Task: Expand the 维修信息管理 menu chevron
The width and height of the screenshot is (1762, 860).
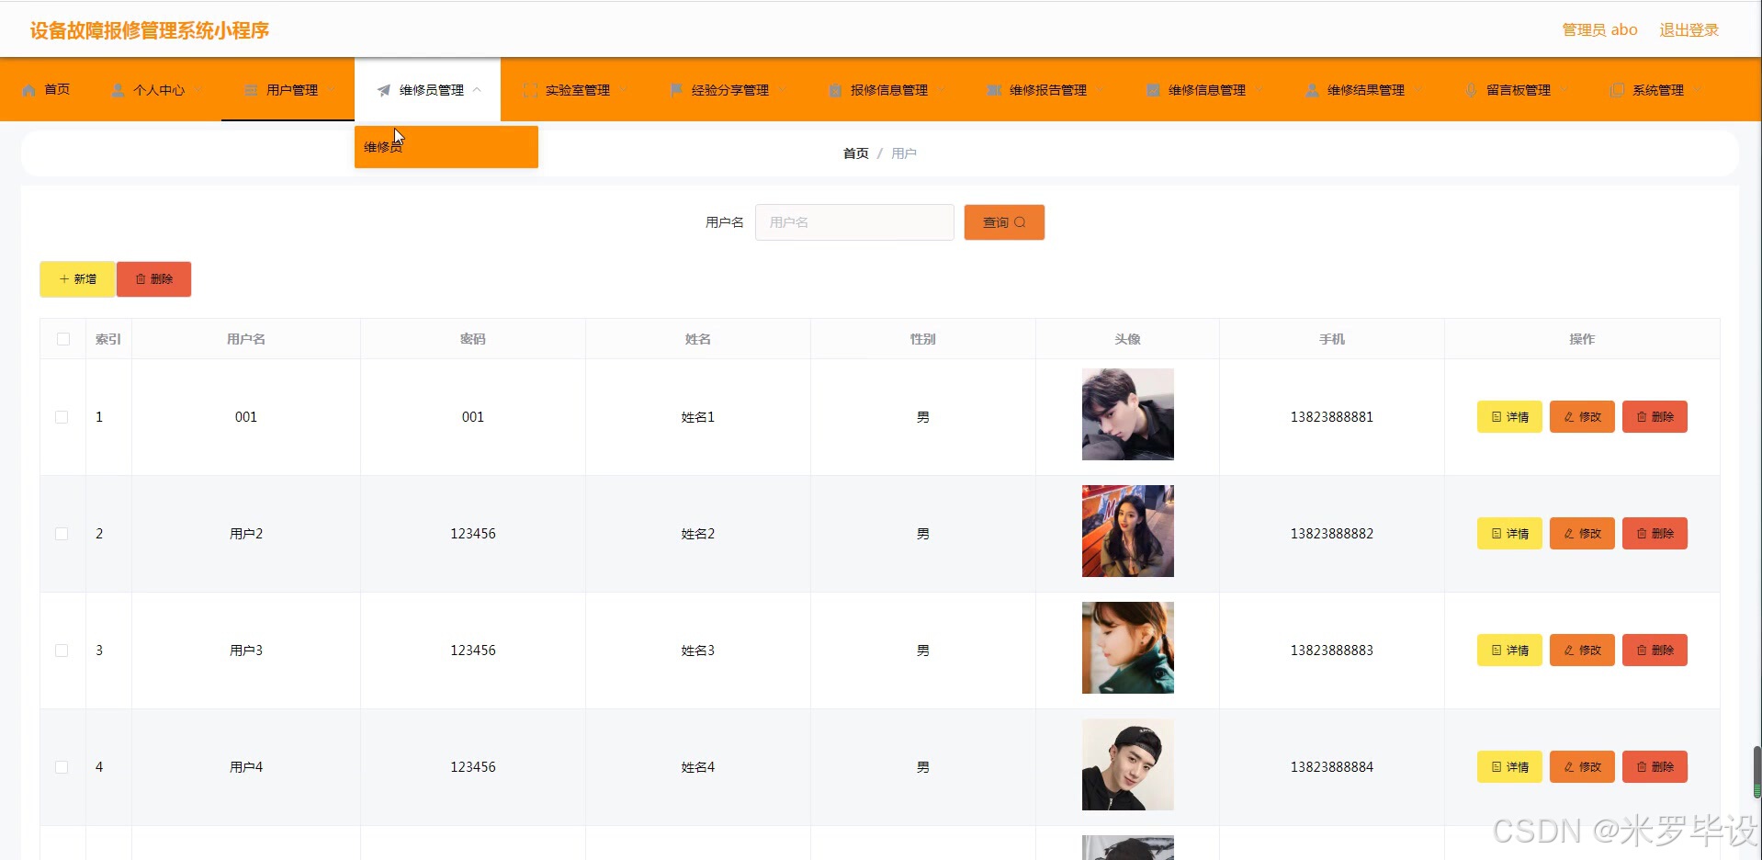Action: click(1259, 90)
